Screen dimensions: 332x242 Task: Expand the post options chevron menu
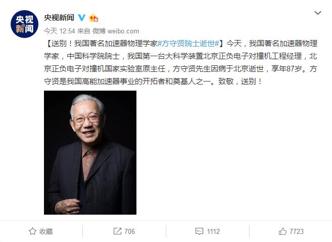[x=318, y=13]
